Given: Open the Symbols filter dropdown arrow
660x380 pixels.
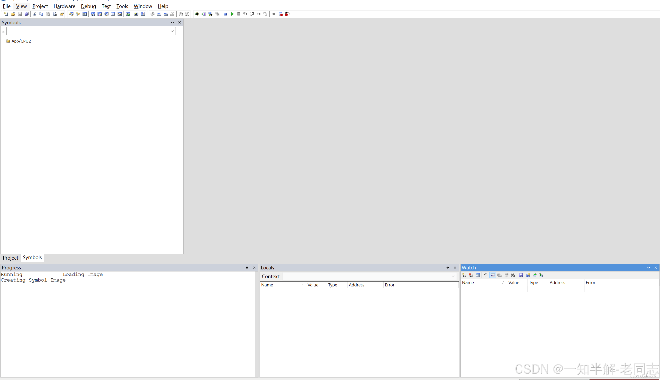Looking at the screenshot, I should 172,31.
